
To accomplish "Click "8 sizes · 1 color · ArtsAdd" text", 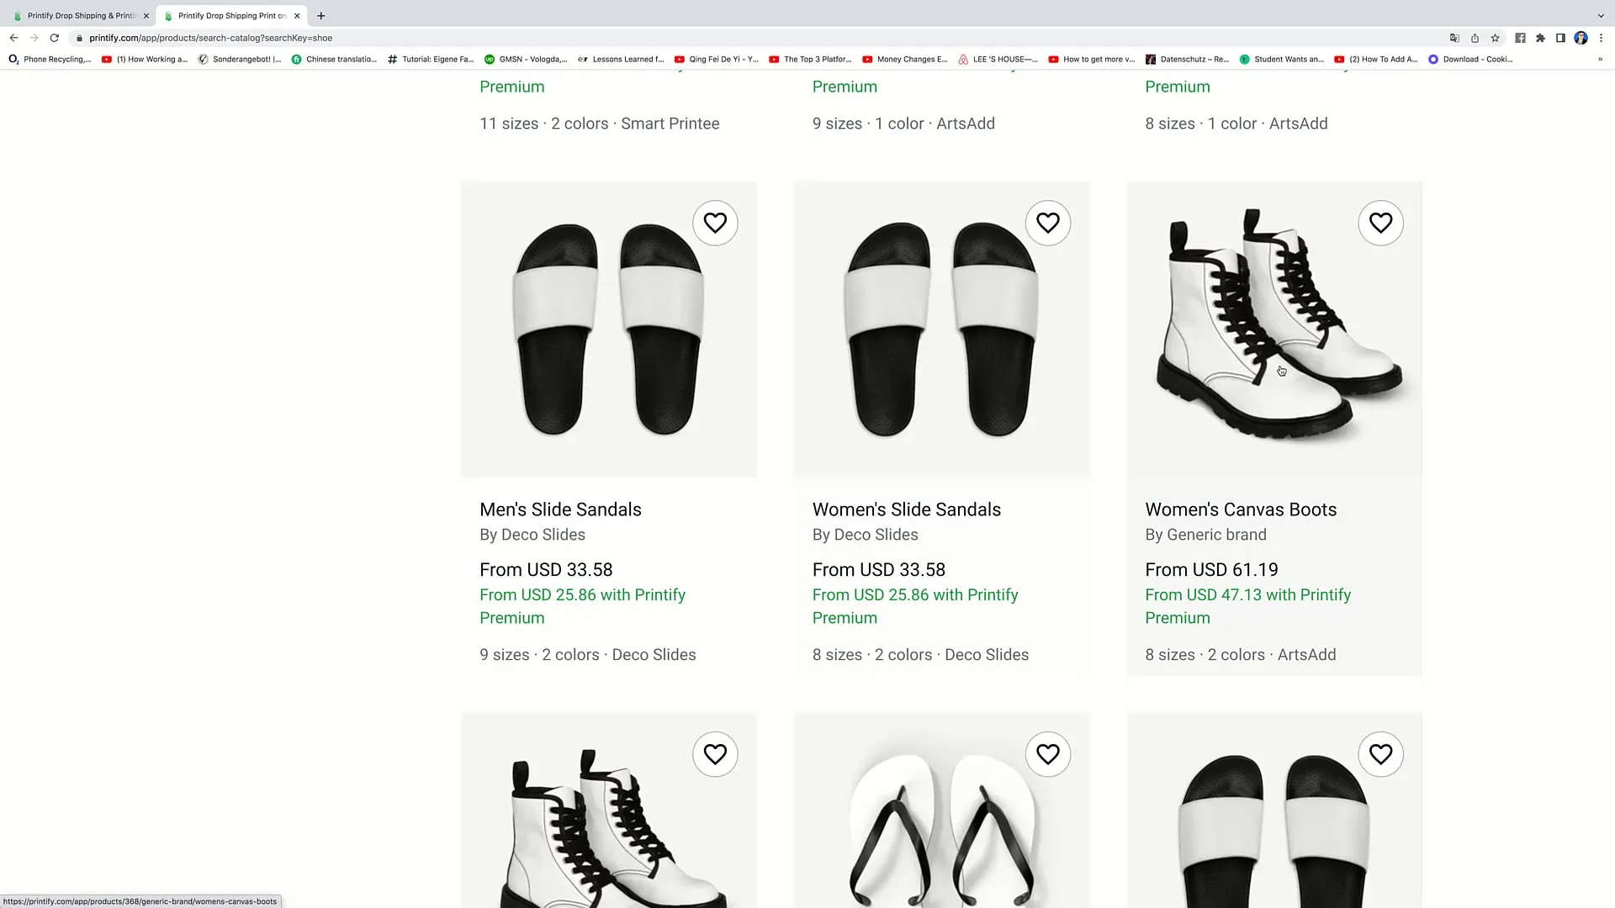I will [1236, 124].
